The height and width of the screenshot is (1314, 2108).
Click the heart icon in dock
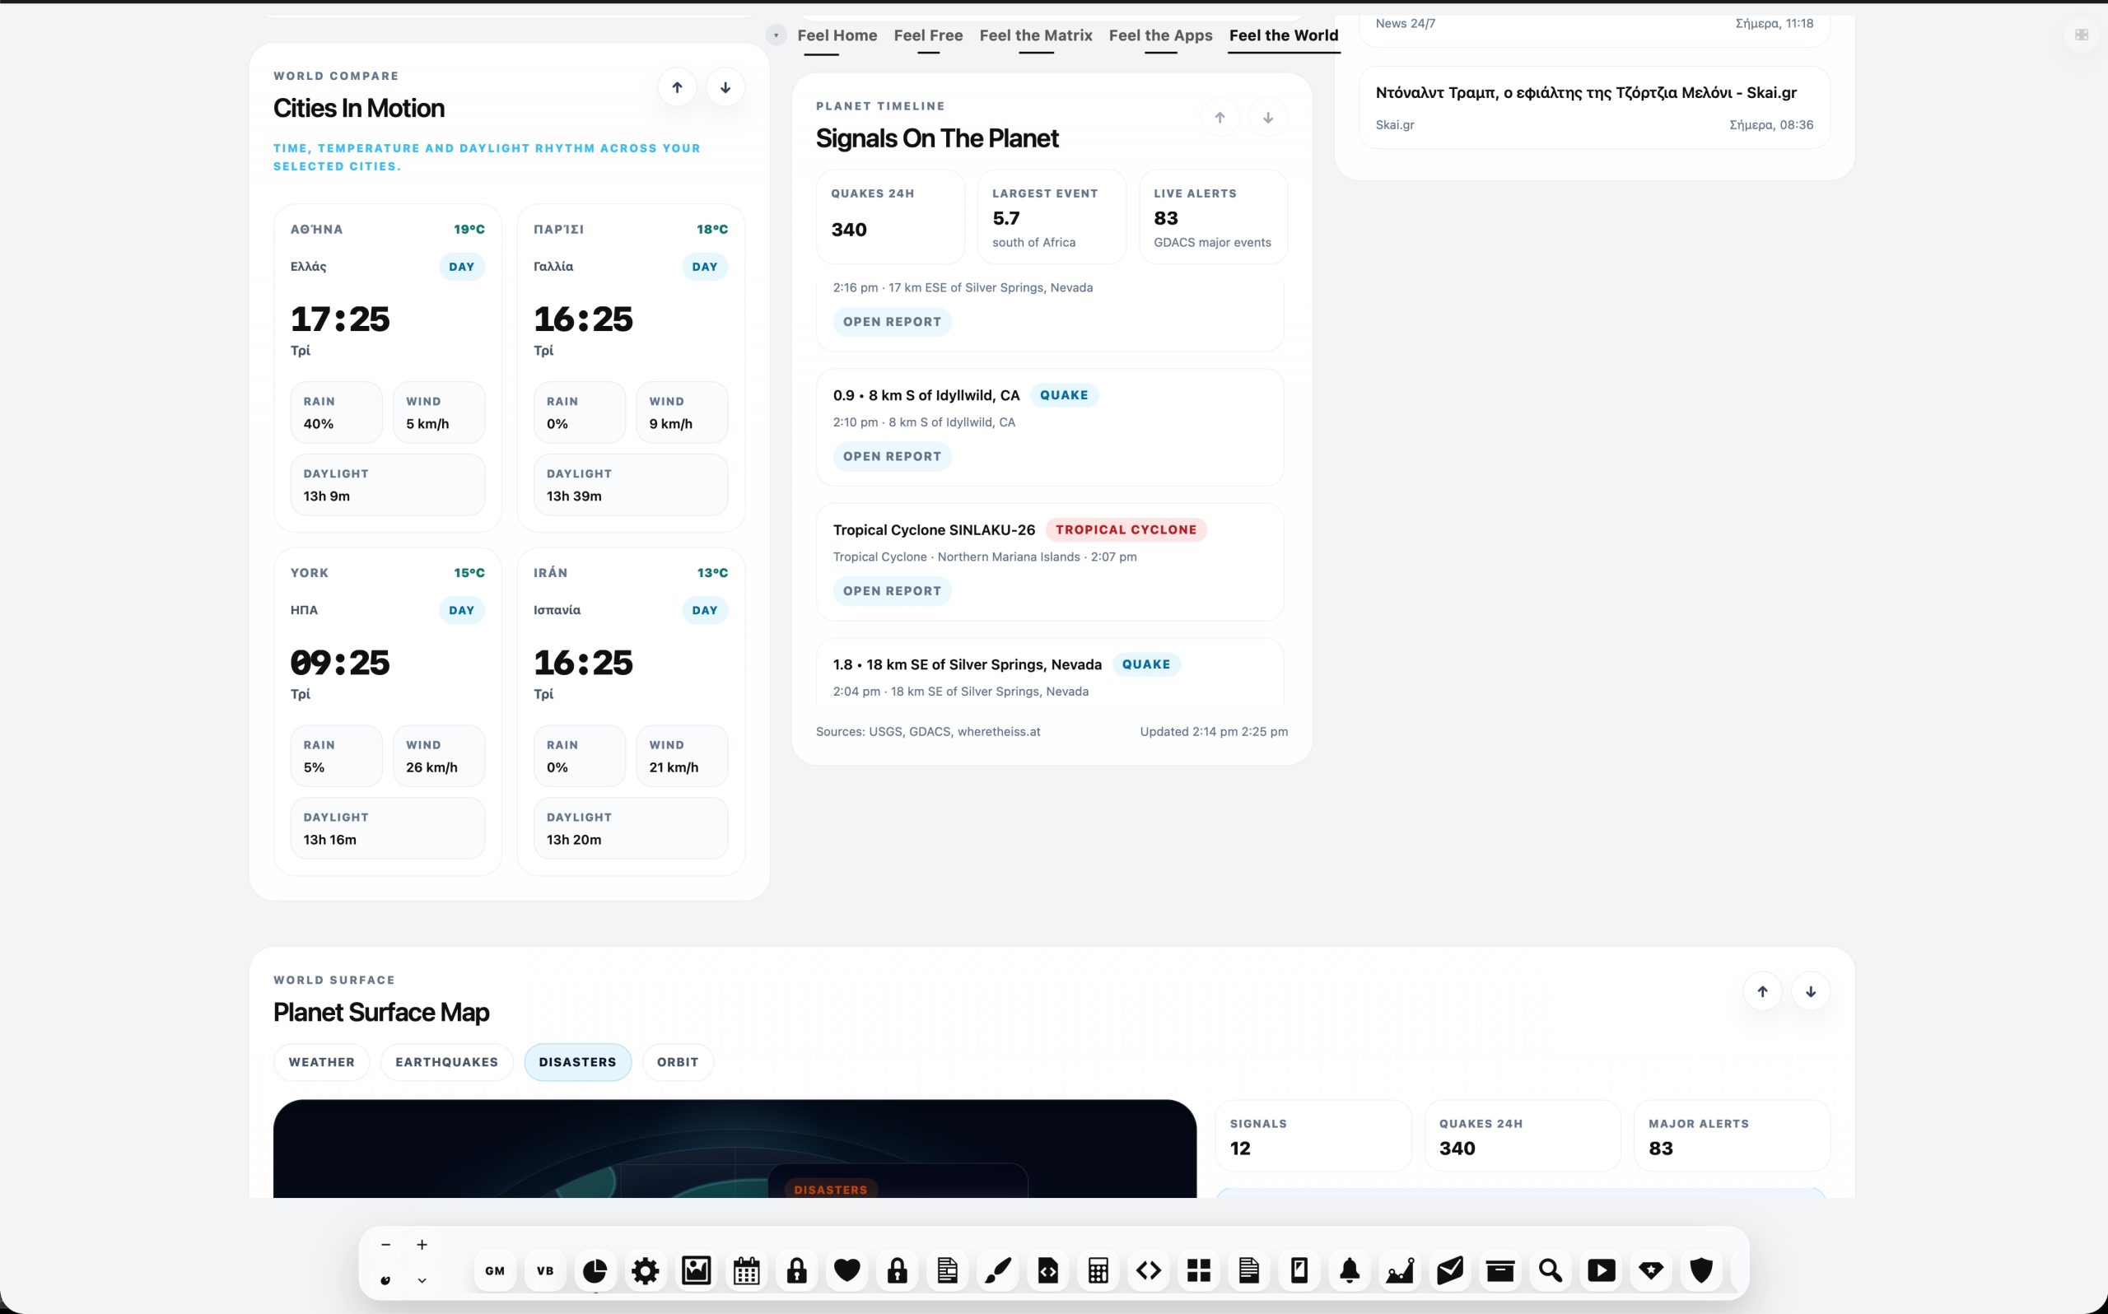point(846,1270)
